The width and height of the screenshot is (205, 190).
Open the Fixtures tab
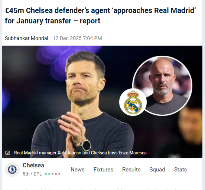[103, 170]
